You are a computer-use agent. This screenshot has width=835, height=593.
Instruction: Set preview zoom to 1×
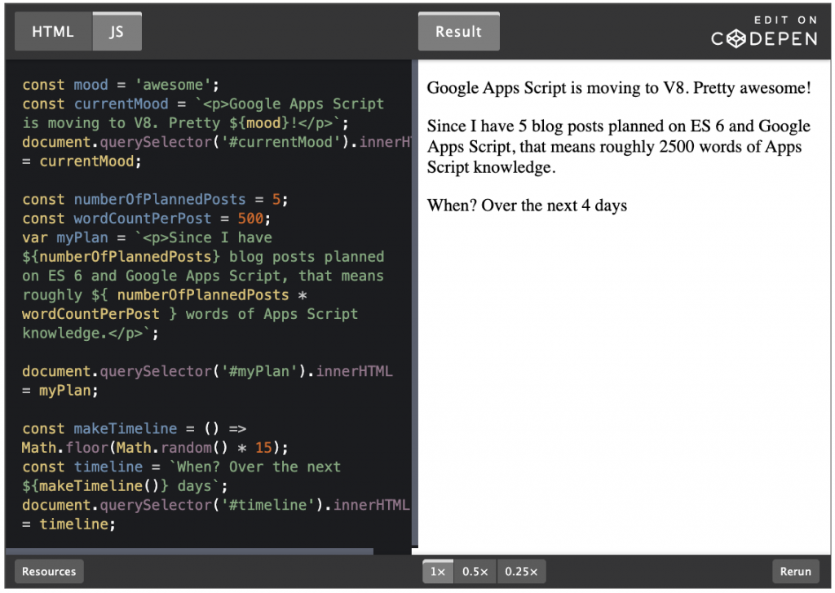(x=438, y=571)
